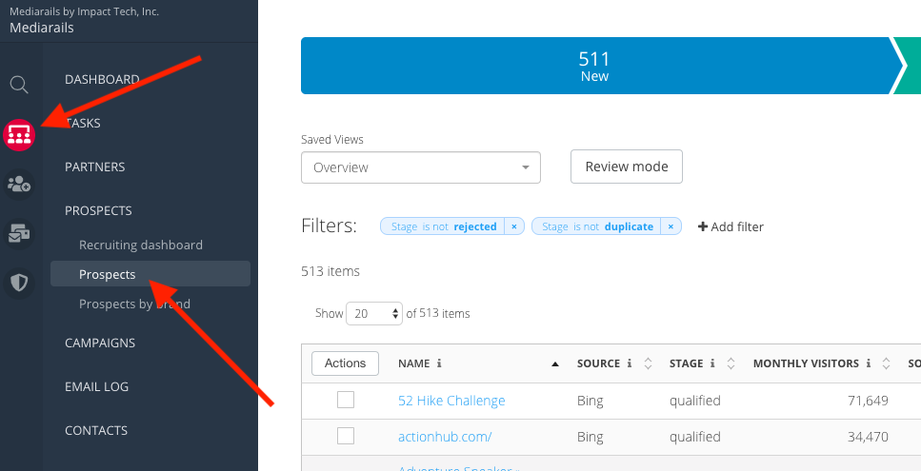The width and height of the screenshot is (921, 471).
Task: Click the Review mode button
Action: pos(626,167)
